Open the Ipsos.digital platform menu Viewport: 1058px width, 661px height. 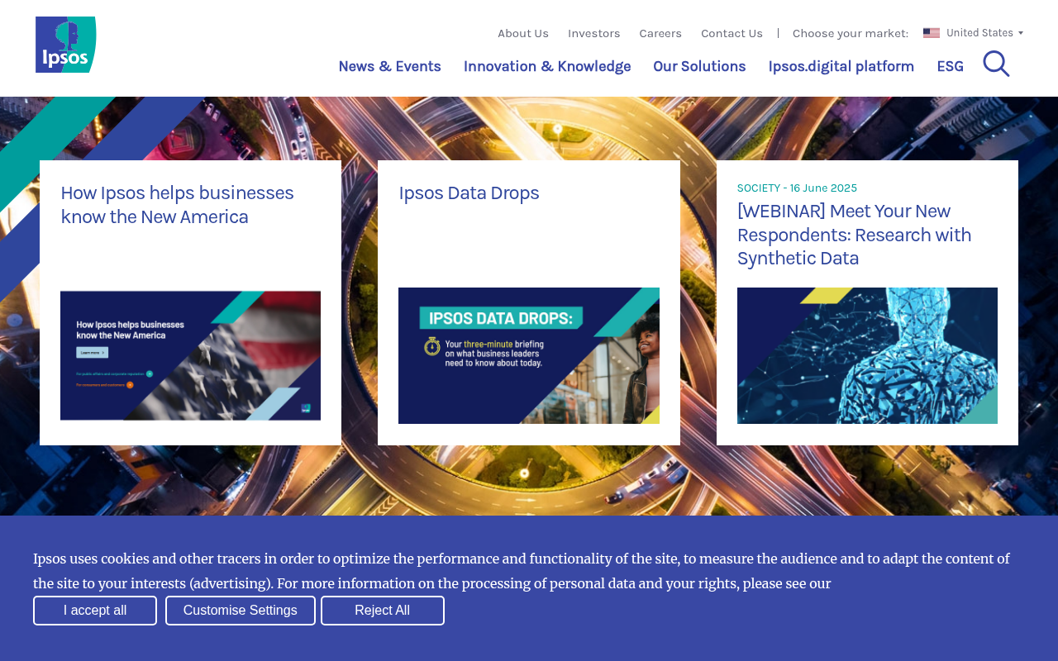pos(841,66)
